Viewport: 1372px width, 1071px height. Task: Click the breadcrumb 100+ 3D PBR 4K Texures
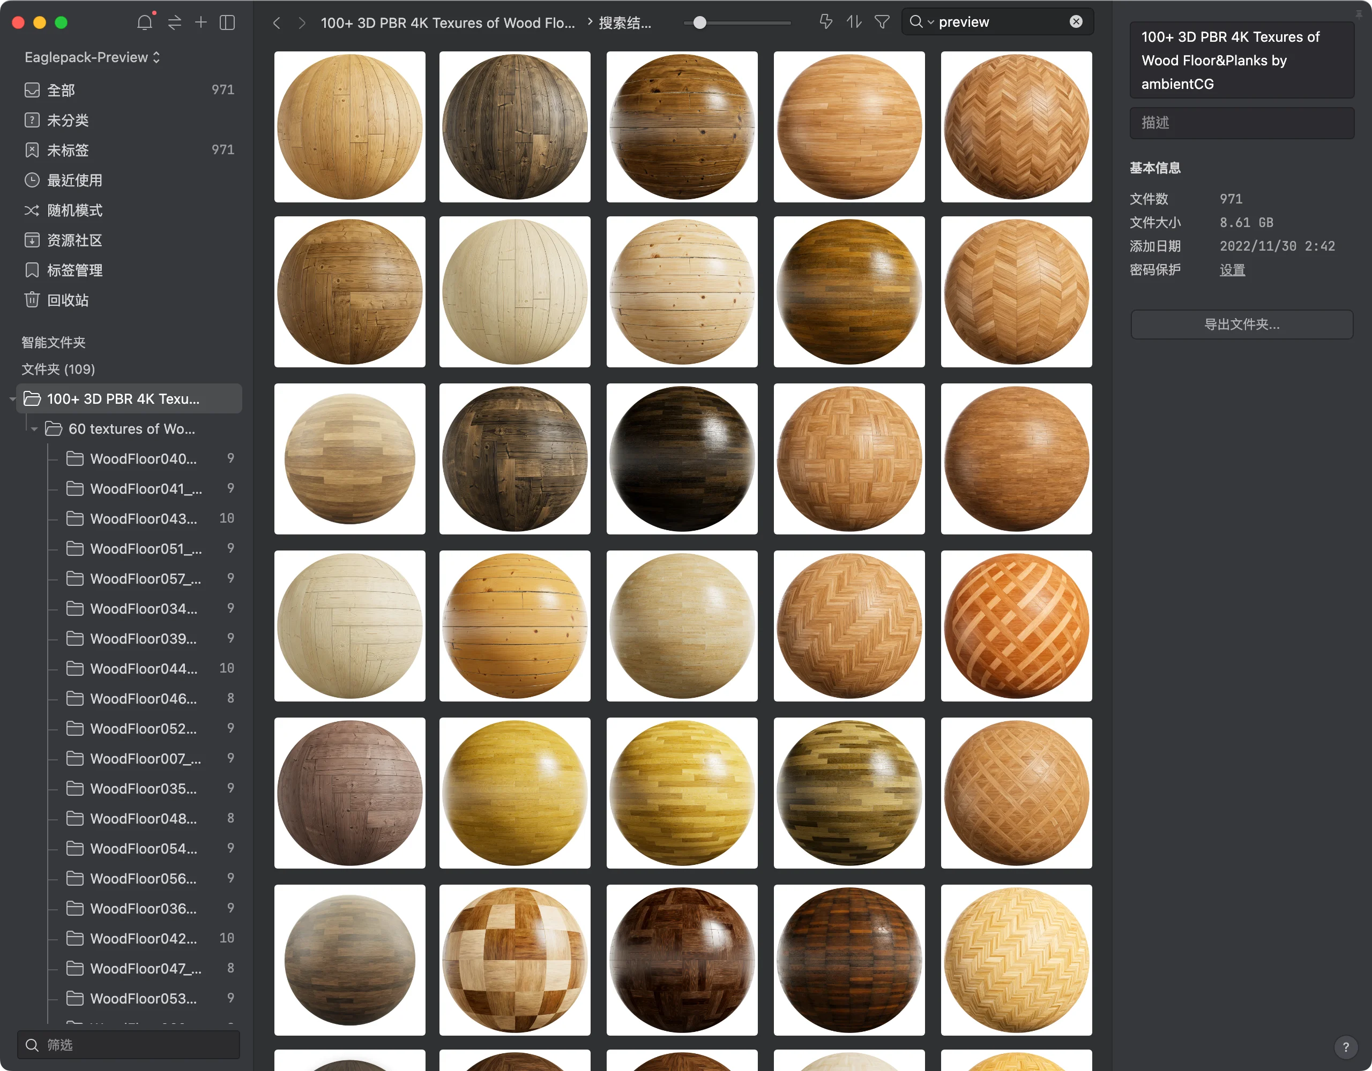pyautogui.click(x=448, y=22)
